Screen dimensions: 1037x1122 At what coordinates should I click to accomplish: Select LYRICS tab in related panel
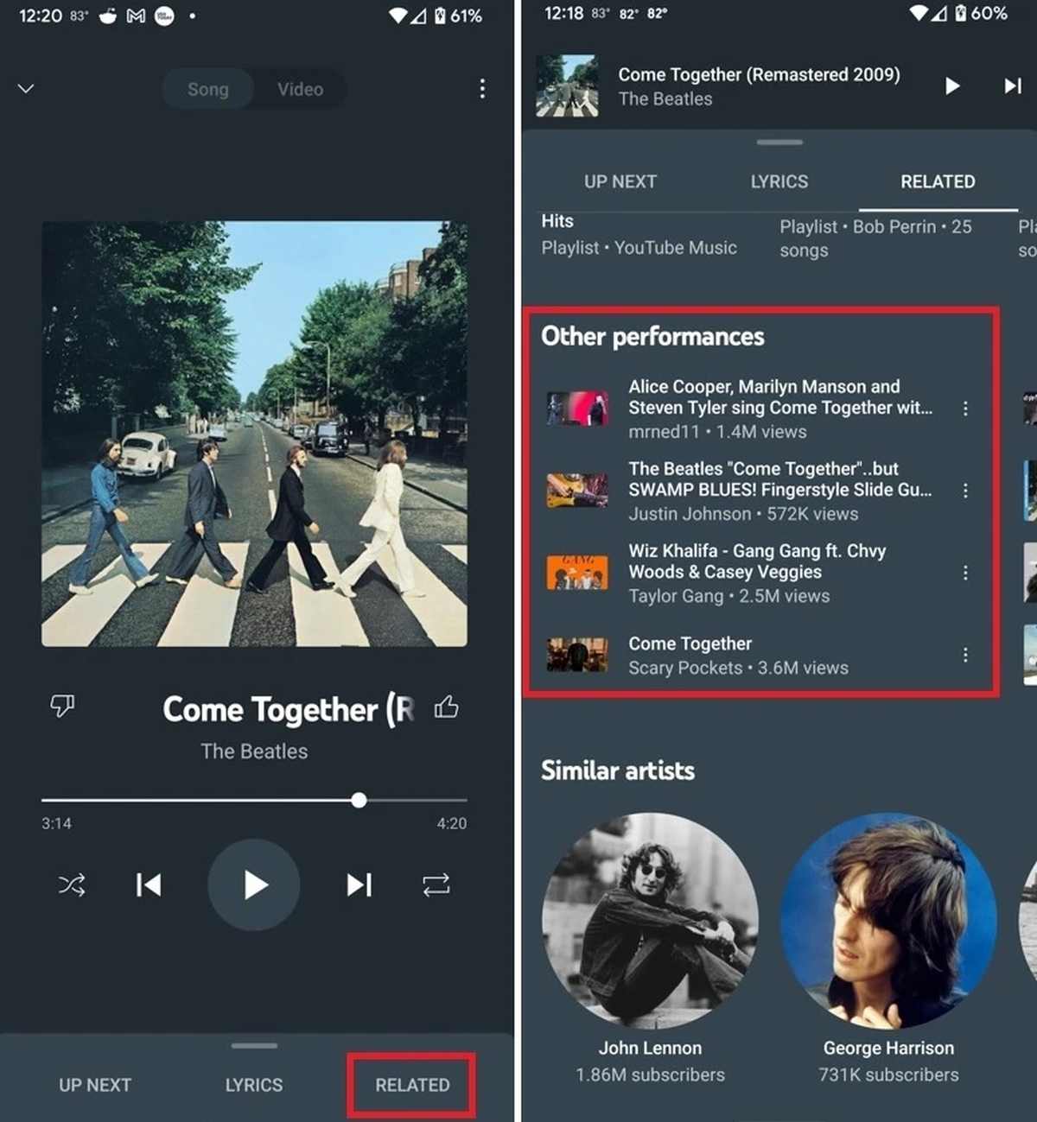pyautogui.click(x=779, y=181)
